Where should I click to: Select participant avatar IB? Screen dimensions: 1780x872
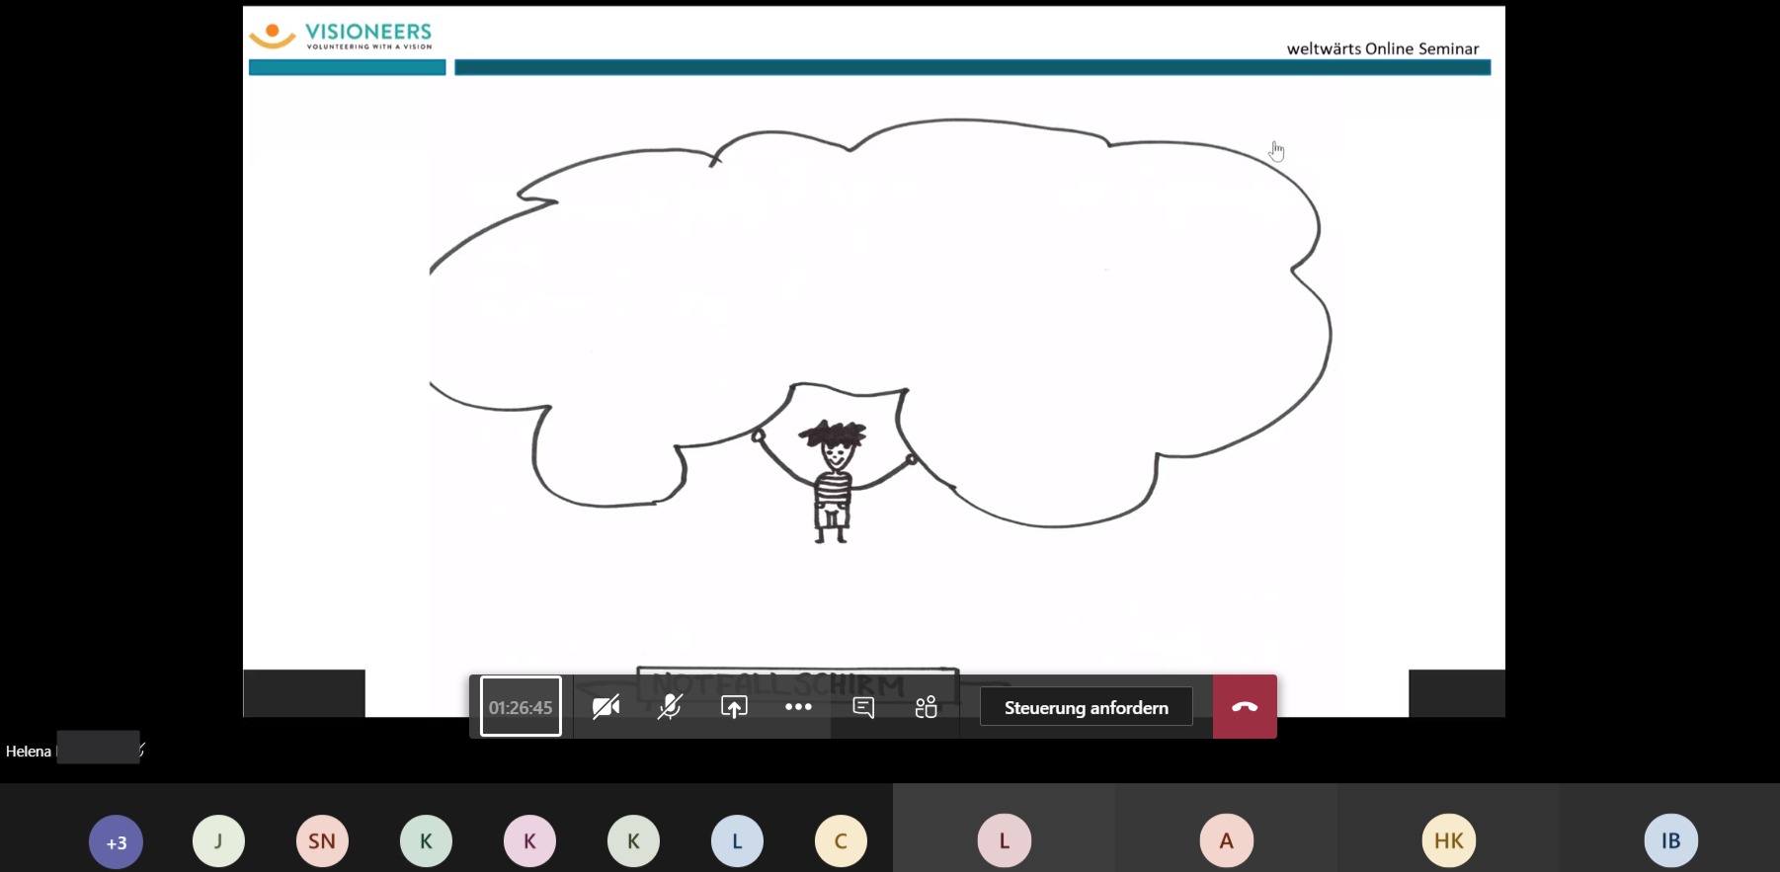coord(1670,841)
